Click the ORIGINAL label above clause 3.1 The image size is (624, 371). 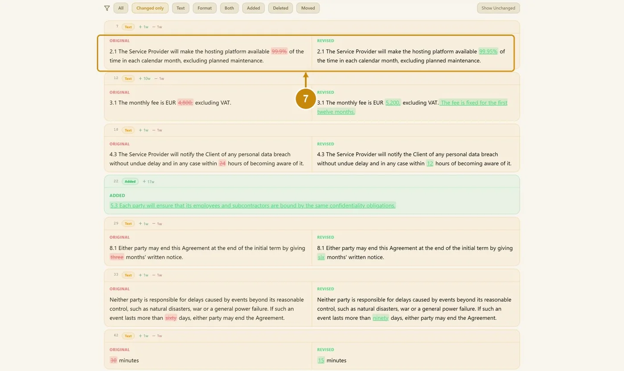coord(119,92)
